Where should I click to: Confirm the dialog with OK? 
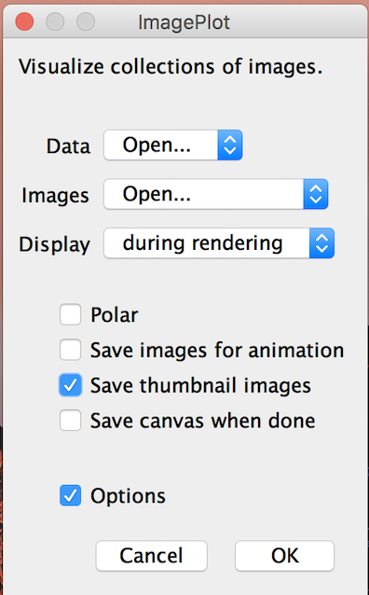284,556
